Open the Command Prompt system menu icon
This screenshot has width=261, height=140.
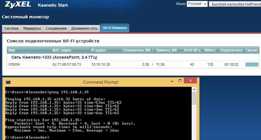[8, 82]
